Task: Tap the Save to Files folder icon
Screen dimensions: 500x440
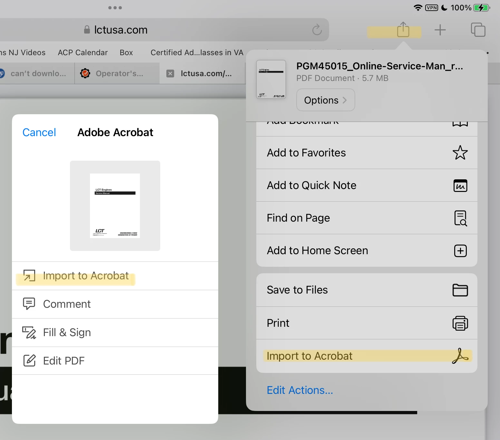Action: point(460,290)
